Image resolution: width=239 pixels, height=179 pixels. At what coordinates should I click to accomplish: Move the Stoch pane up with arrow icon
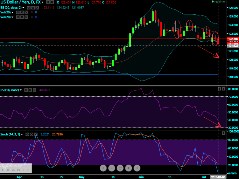(223, 133)
